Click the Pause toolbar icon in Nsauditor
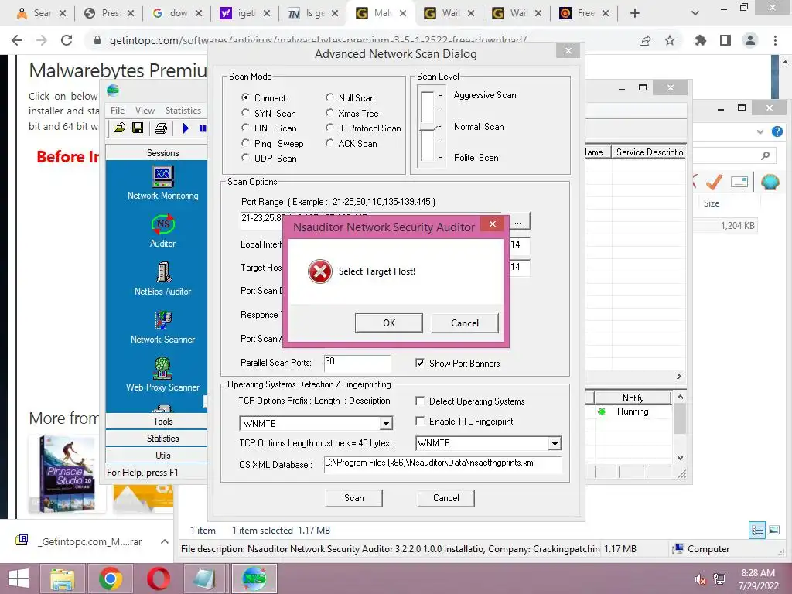The width and height of the screenshot is (792, 594). point(203,128)
